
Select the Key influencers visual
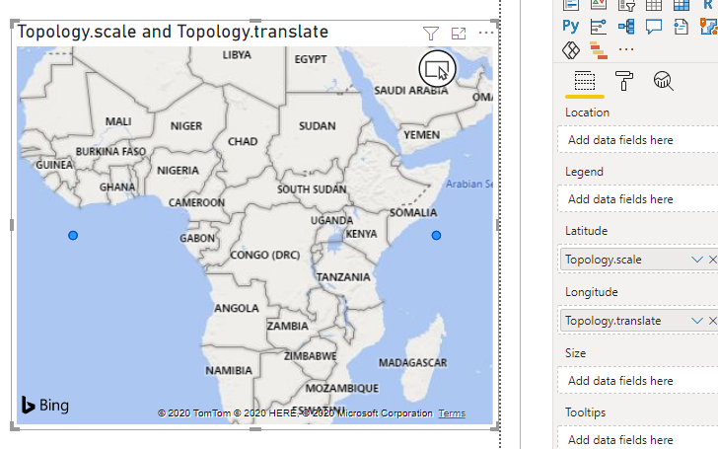[x=598, y=27]
